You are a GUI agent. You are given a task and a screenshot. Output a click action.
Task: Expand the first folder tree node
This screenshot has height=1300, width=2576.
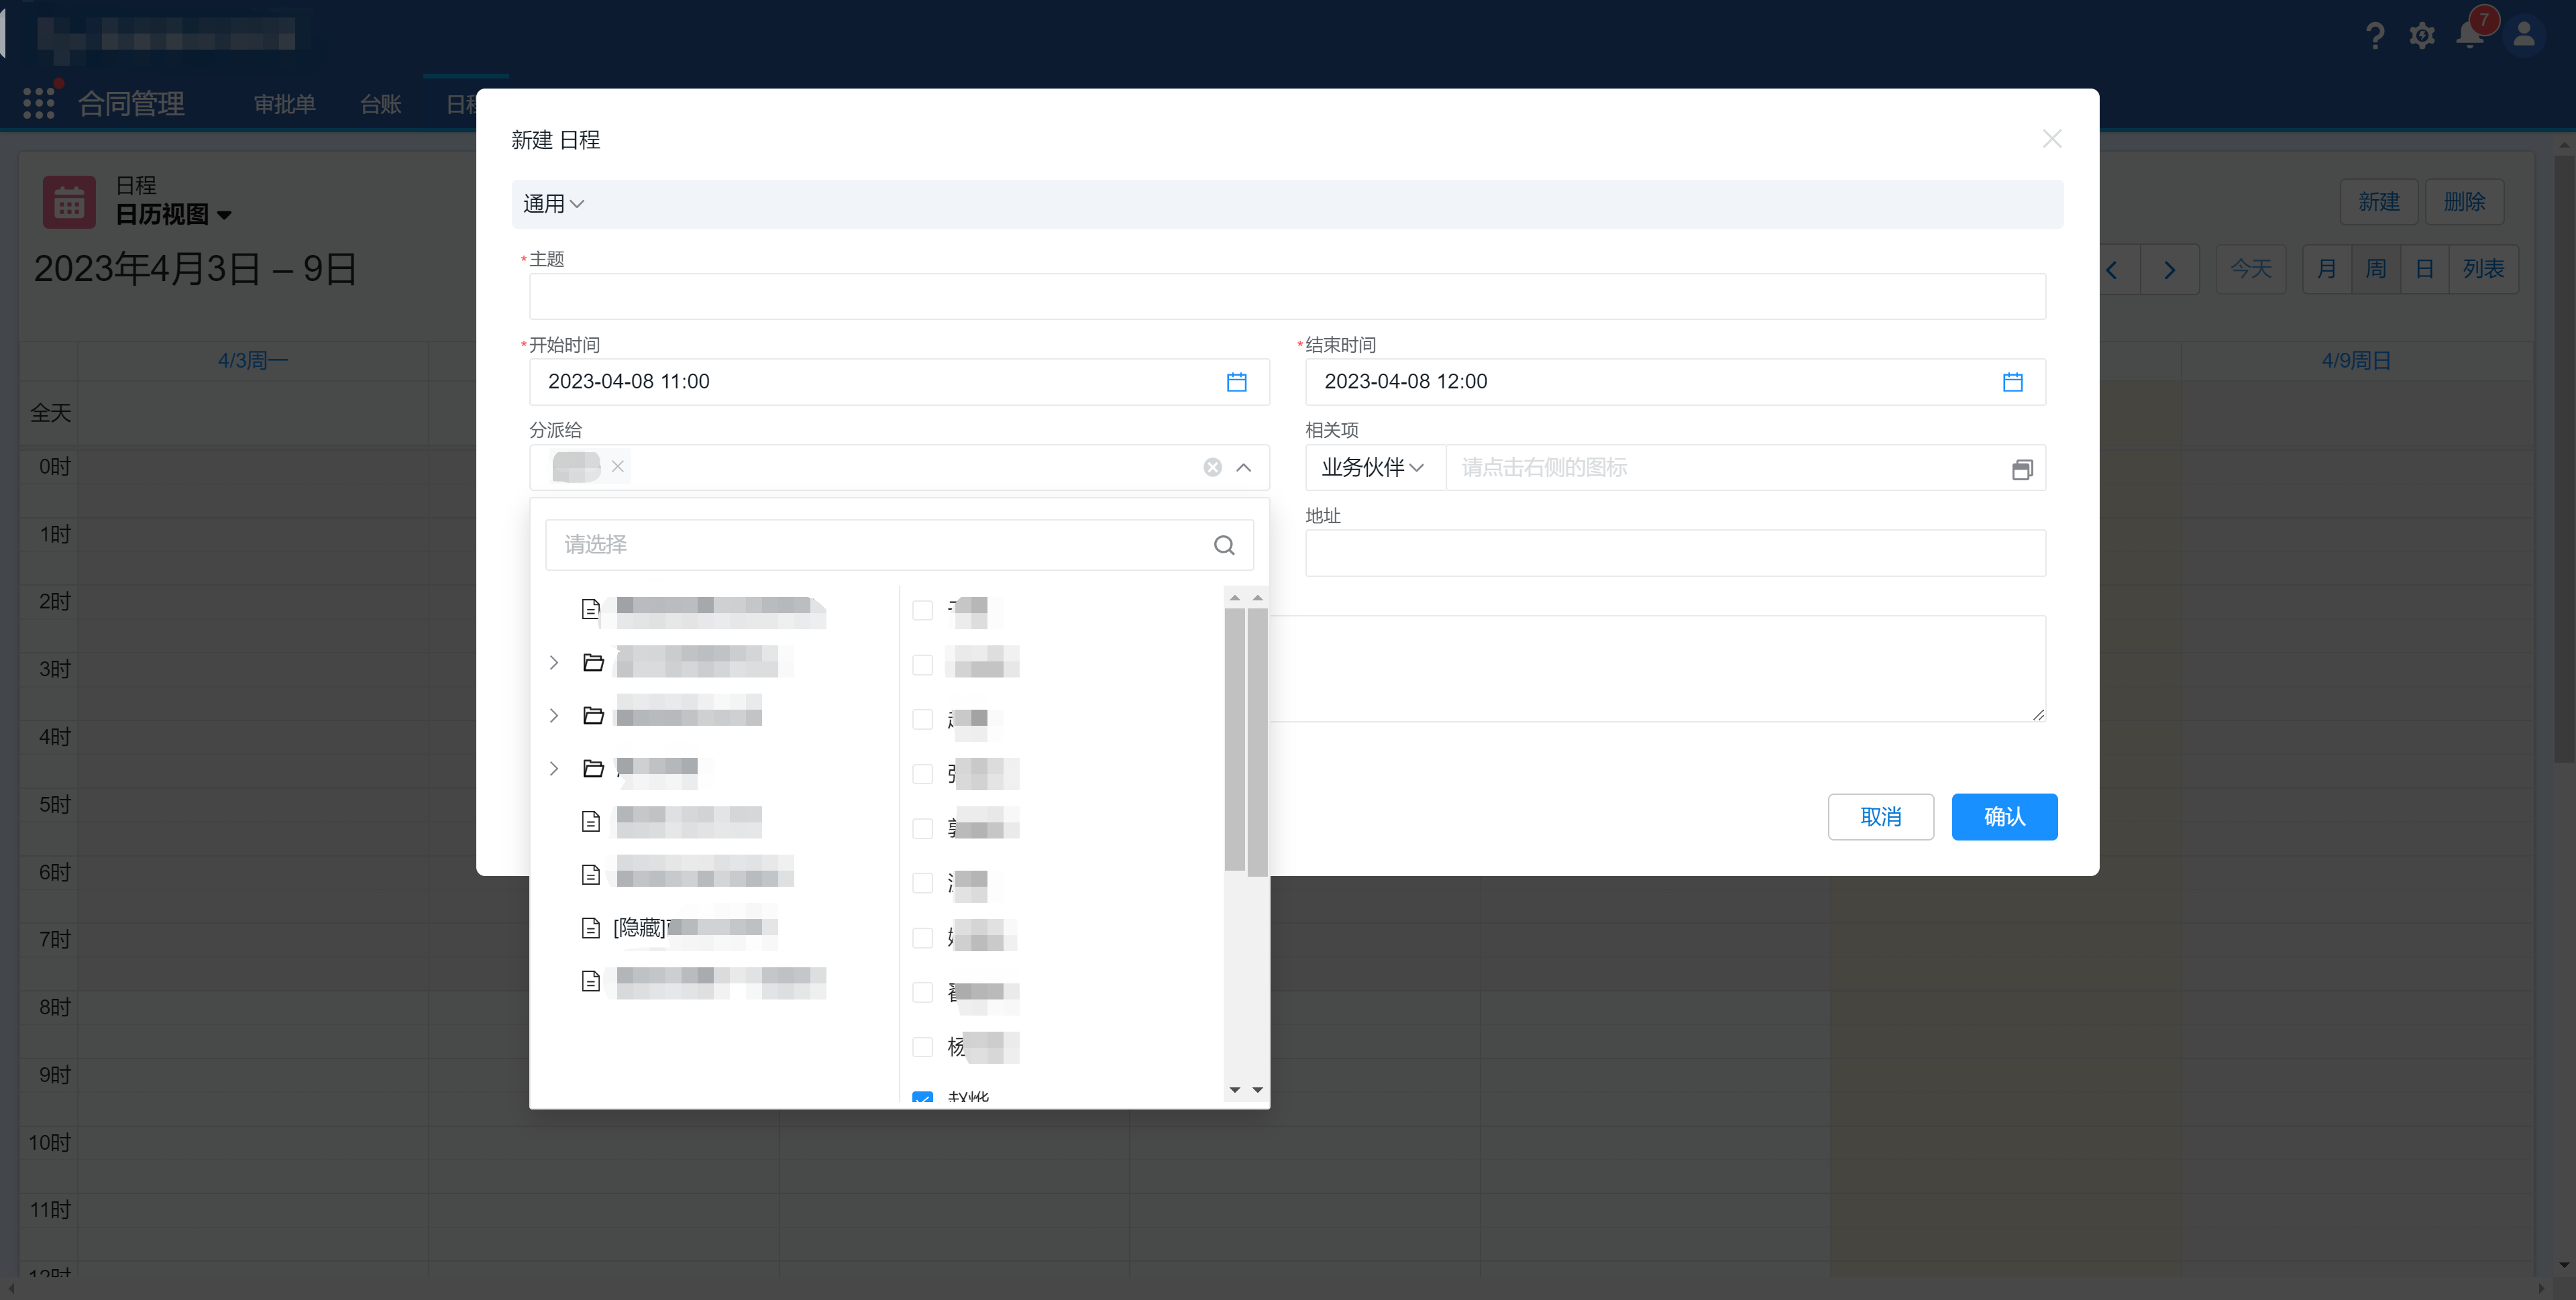pos(554,663)
